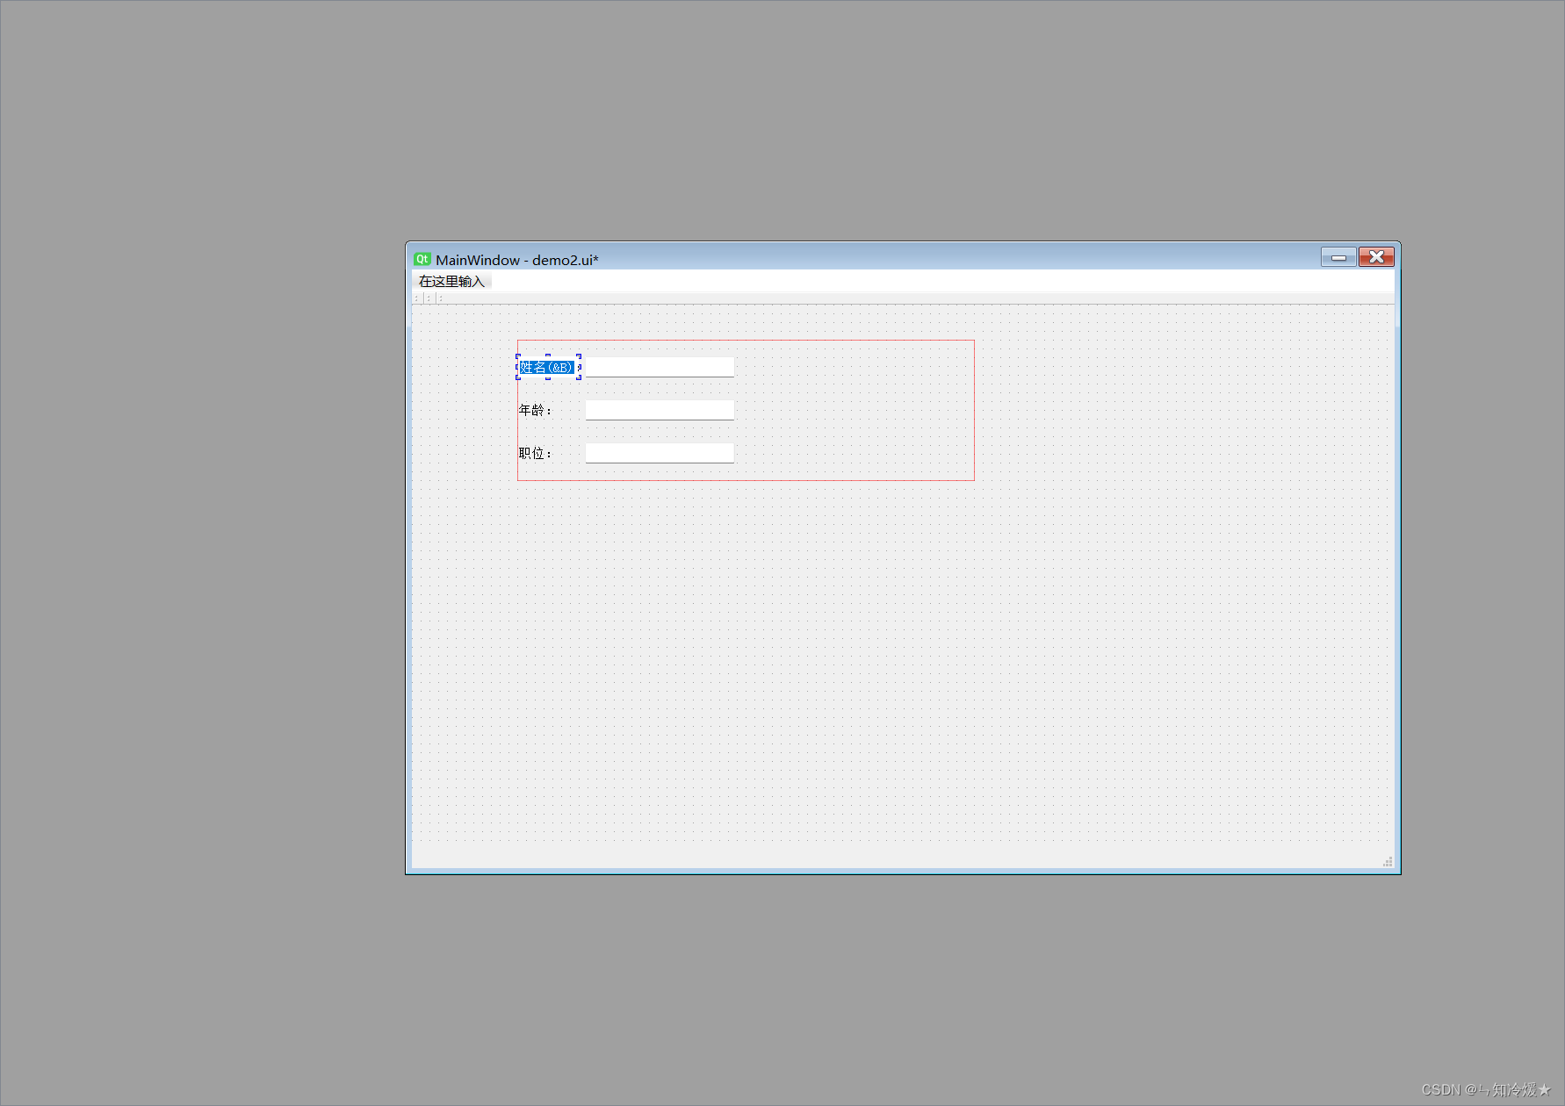
Task: Select the highlighted 姓名(&B) label
Action: pos(546,368)
